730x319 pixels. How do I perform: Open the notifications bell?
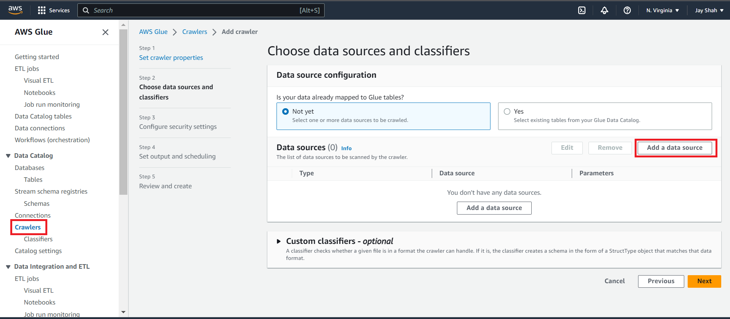605,10
